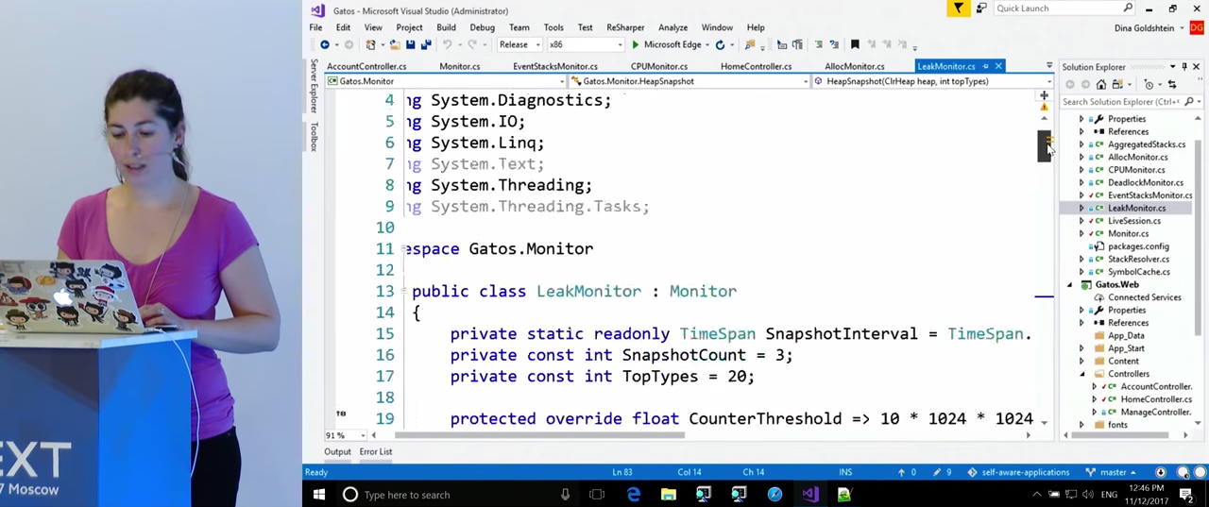
Task: Click the Windows Start button
Action: (x=318, y=494)
